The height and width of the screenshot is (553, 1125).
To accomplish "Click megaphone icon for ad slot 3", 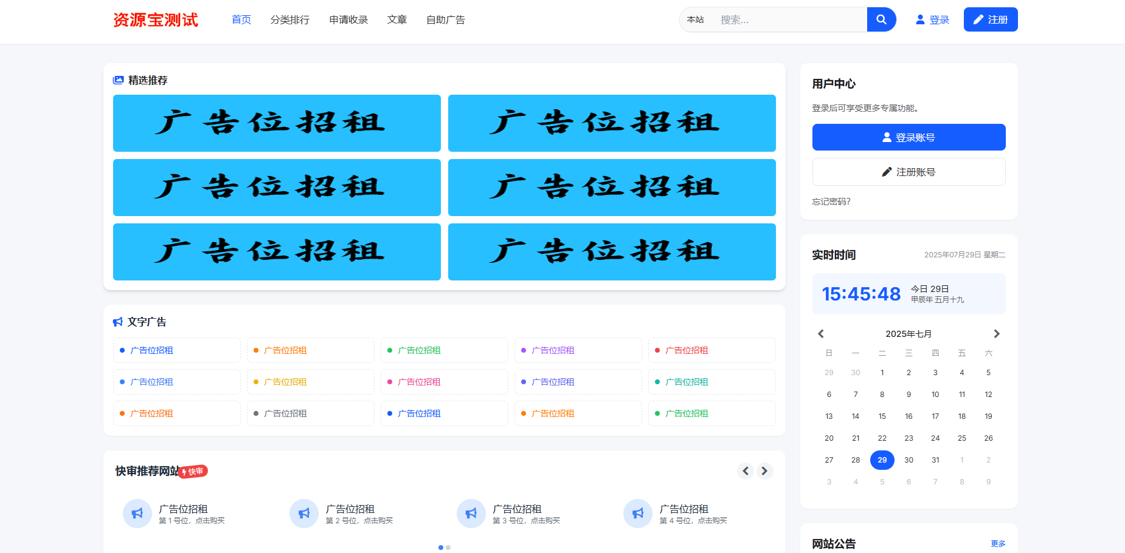I will click(471, 514).
